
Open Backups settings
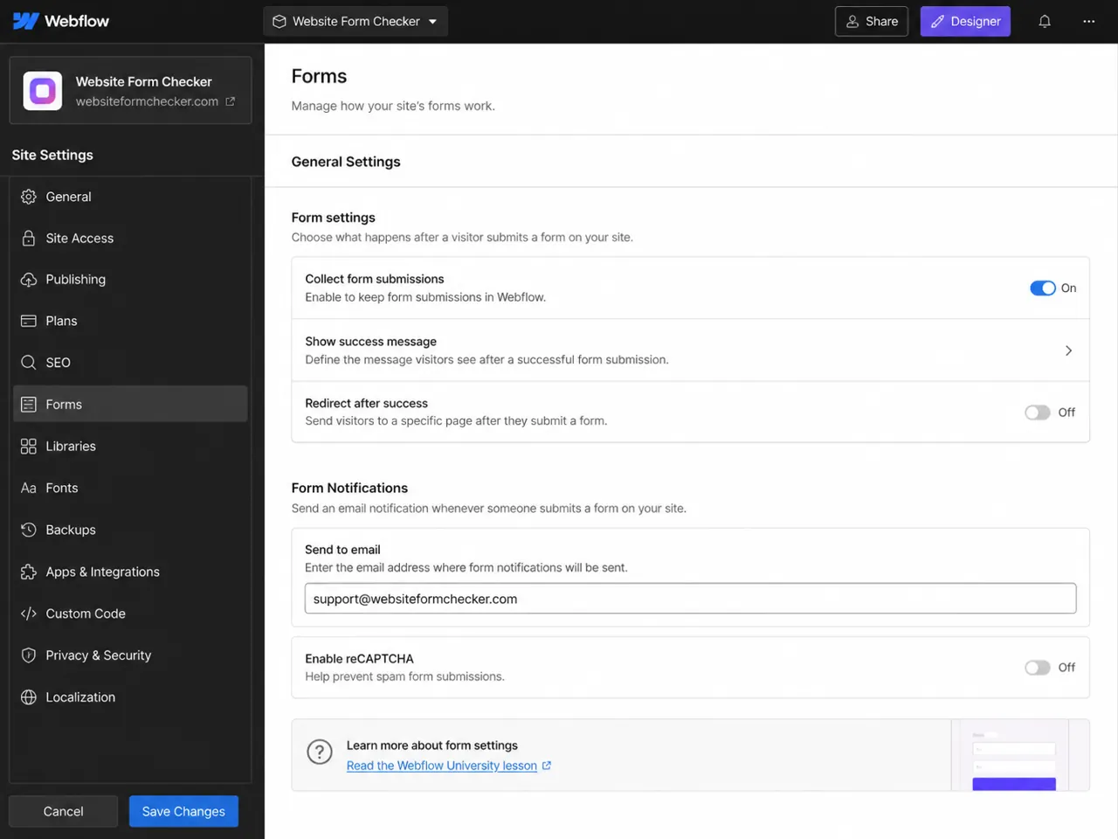130,530
